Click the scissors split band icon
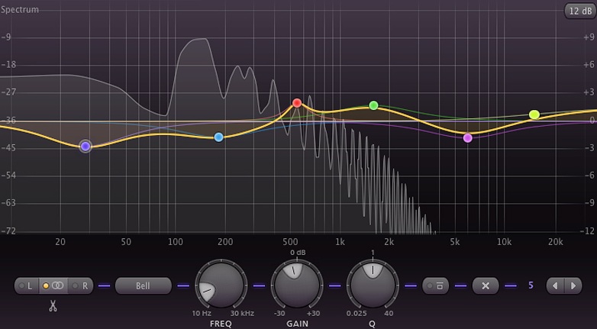Screen dimensions: 597x329 point(53,306)
